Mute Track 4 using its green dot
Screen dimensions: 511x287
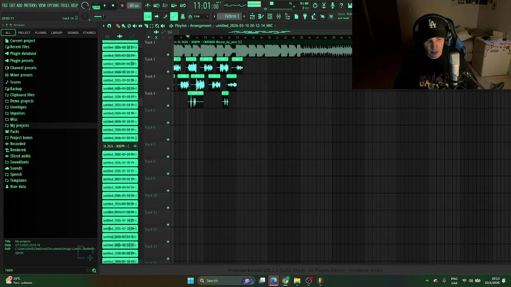pos(168,106)
